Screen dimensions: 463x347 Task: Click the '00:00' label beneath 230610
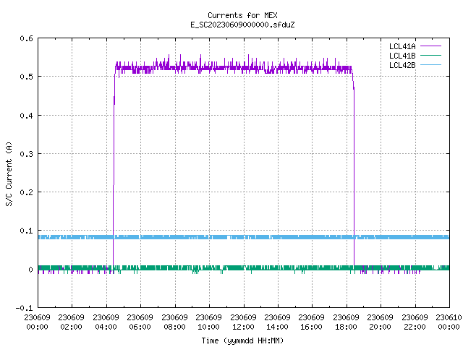pyautogui.click(x=449, y=327)
